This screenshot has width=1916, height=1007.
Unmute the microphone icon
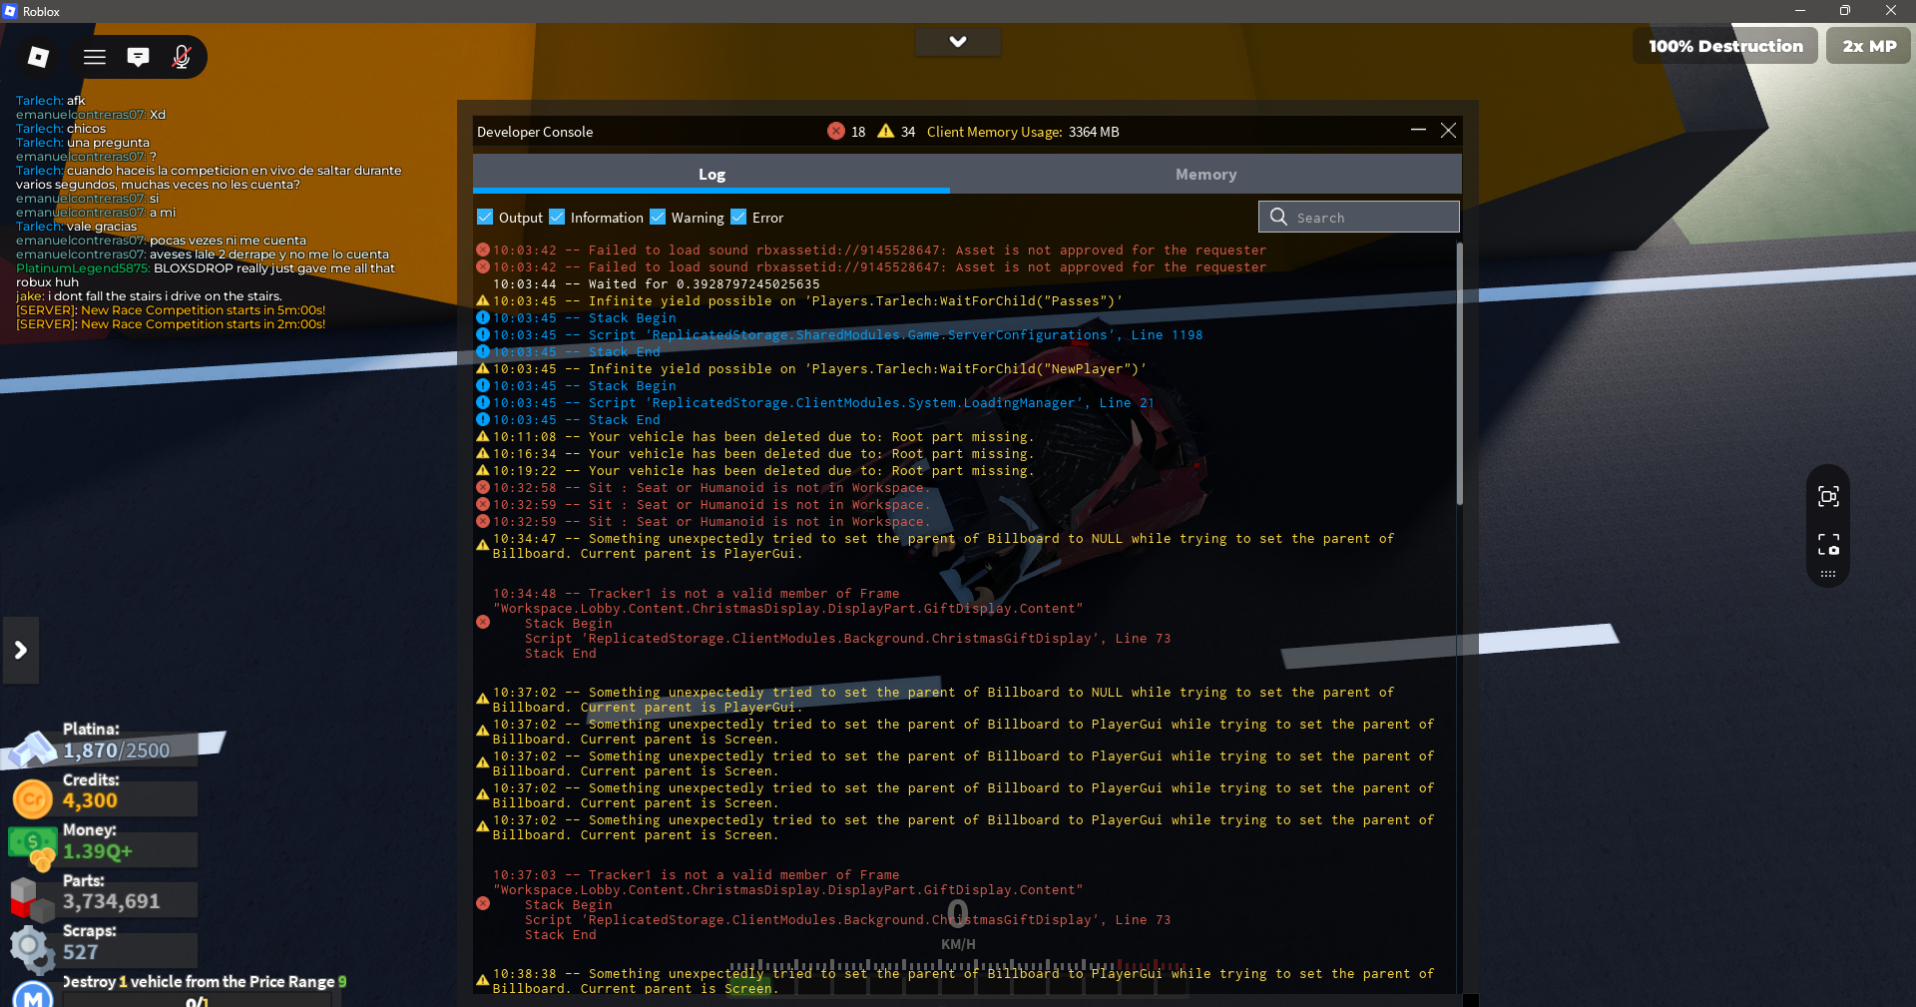coord(182,57)
